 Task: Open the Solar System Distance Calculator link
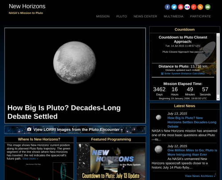pos(184,74)
